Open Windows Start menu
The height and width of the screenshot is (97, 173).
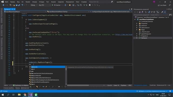click(x=3, y=95)
